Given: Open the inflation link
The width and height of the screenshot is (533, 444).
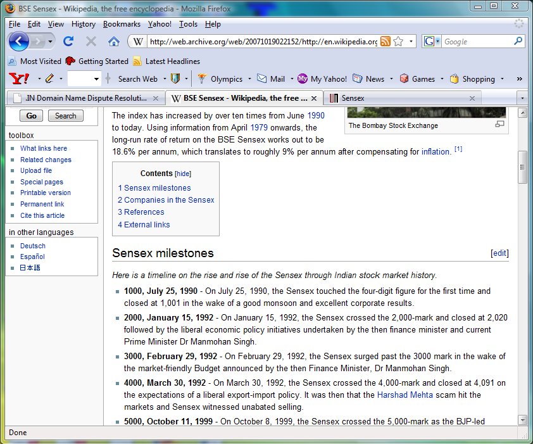Looking at the screenshot, I should [x=436, y=152].
